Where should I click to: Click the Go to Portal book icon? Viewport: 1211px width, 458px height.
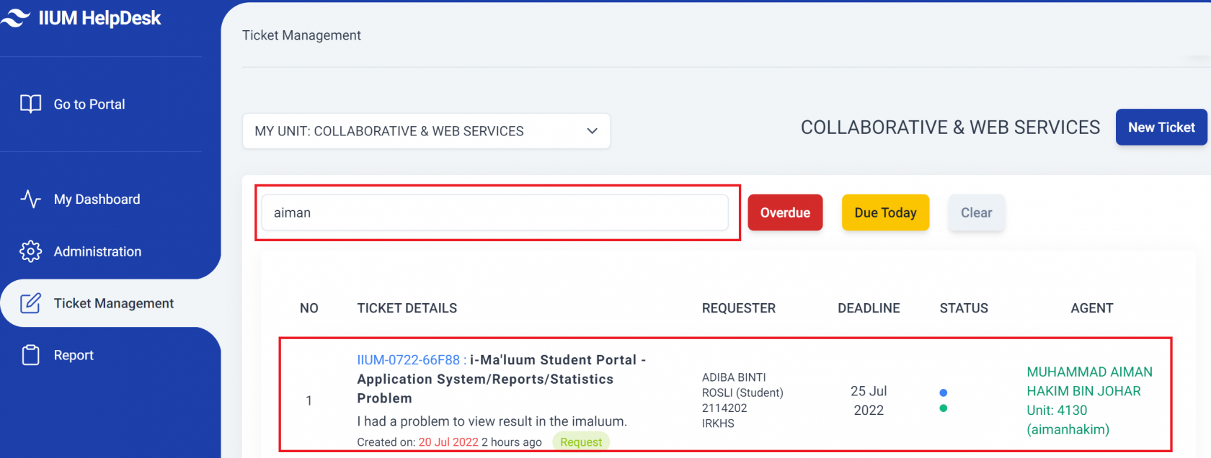pos(30,104)
